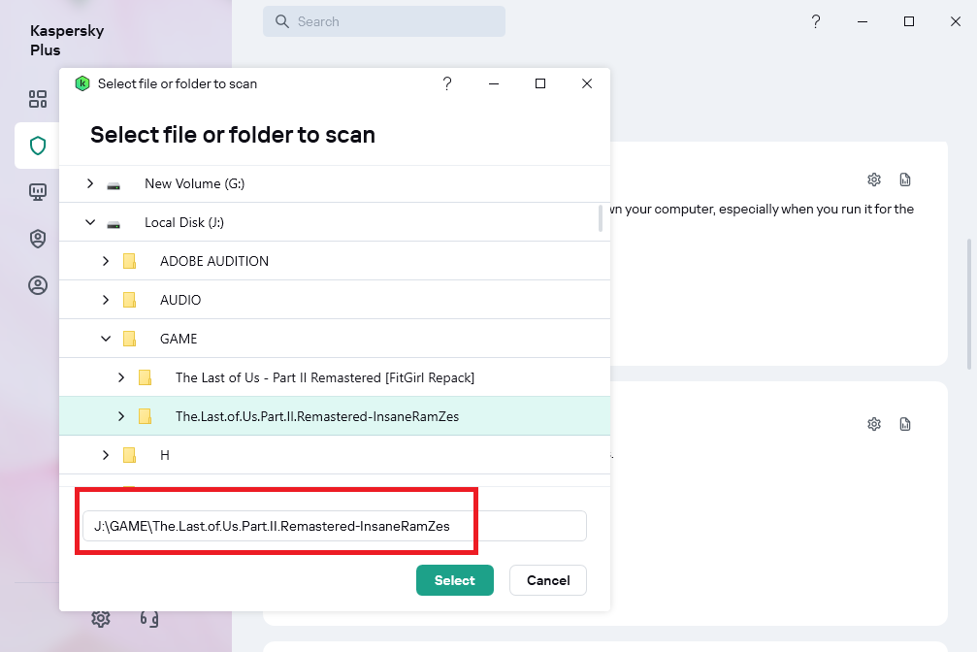977x652 pixels.
Task: Open Kaspersky settings gear at bottom
Action: (100, 618)
